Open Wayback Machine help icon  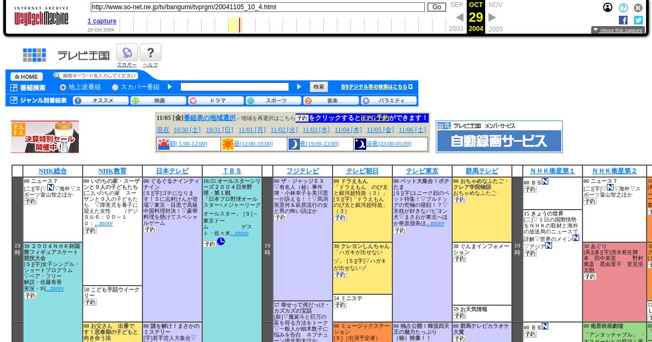point(623,8)
